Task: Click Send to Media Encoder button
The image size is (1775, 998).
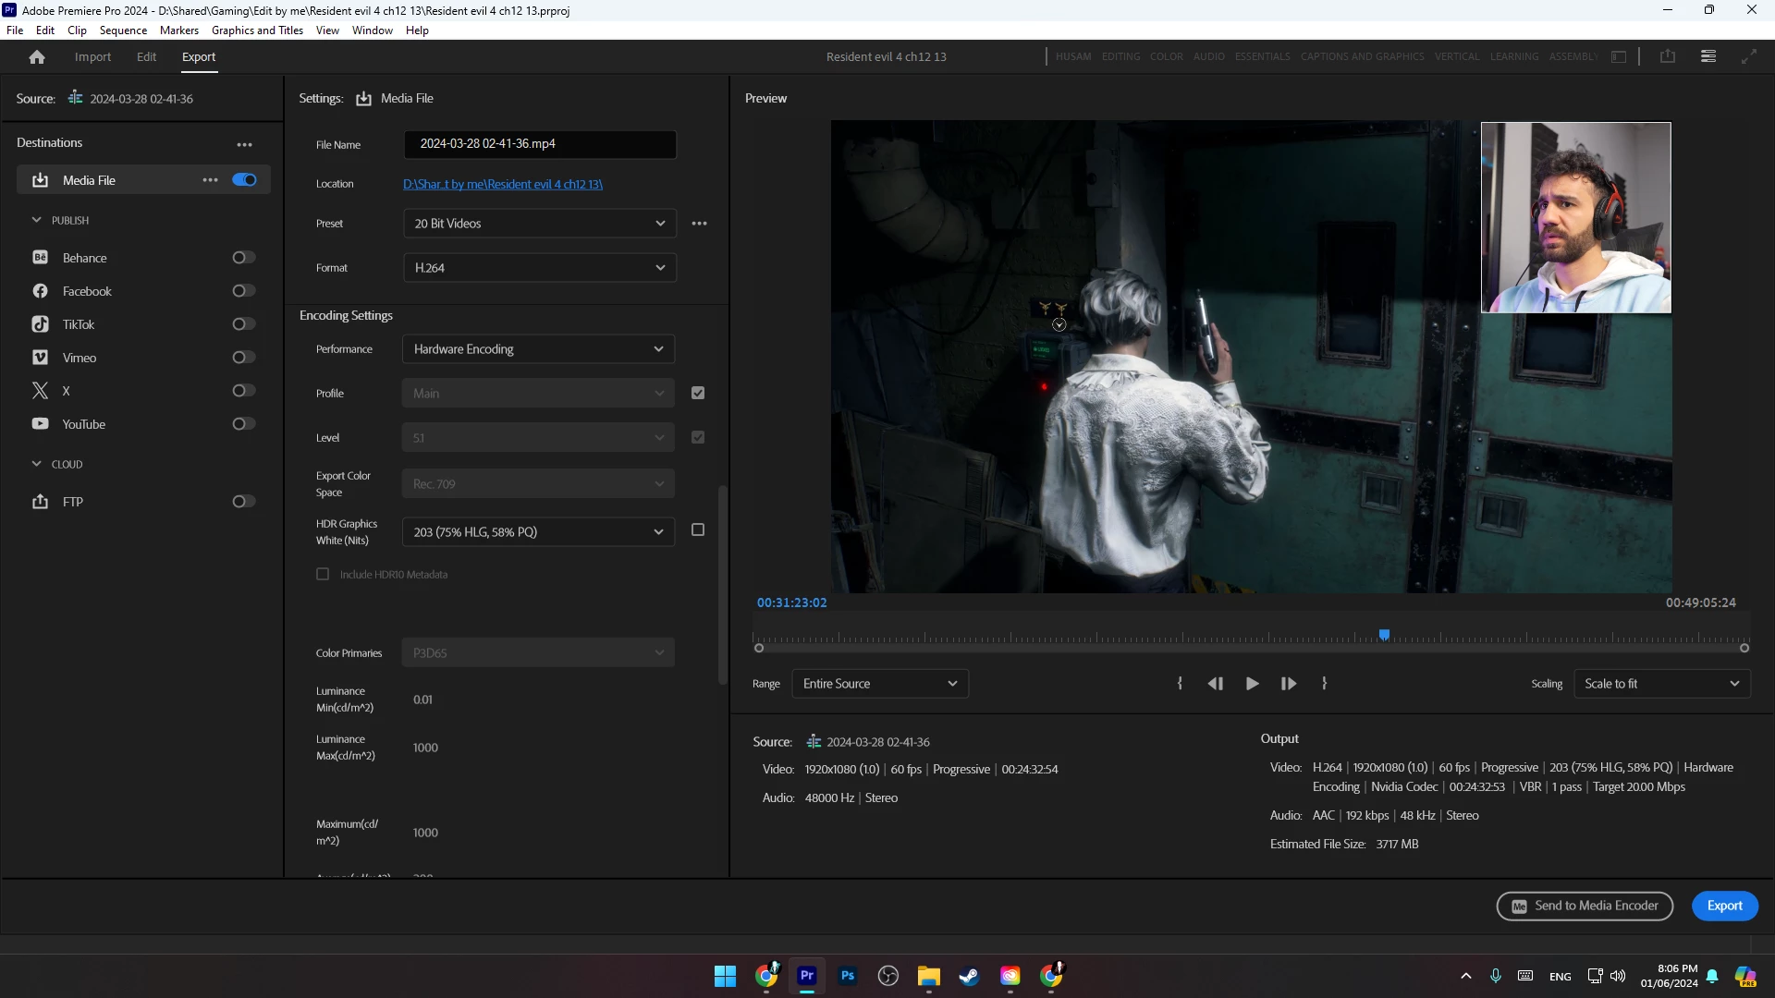Action: 1585,906
